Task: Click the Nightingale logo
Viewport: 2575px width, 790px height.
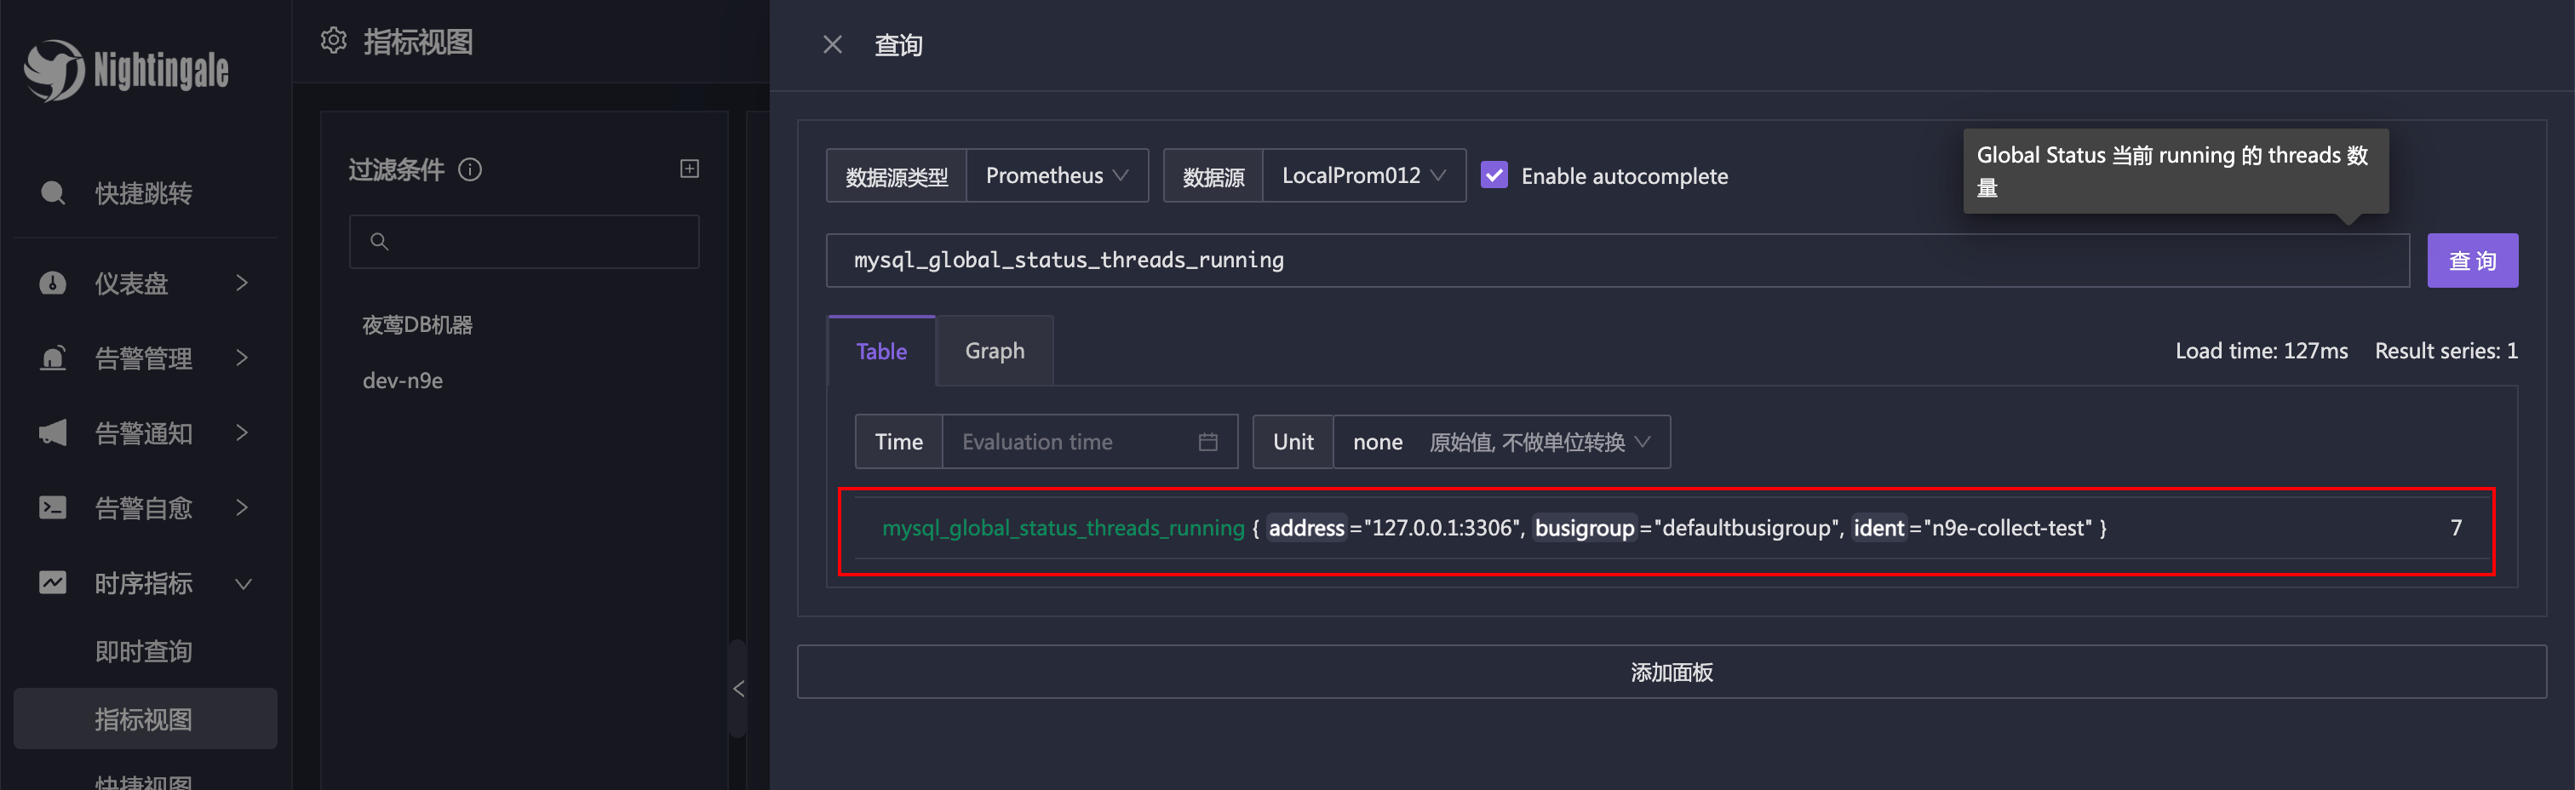Action: (x=128, y=70)
